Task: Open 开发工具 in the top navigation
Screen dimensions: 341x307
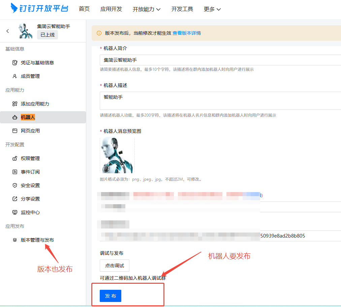Action: [182, 9]
